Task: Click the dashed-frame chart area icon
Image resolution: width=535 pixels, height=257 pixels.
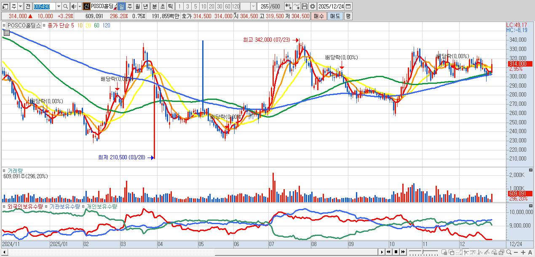Action: pyautogui.click(x=458, y=252)
